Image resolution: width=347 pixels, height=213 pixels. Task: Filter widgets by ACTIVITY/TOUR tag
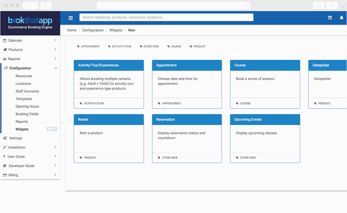[120, 46]
